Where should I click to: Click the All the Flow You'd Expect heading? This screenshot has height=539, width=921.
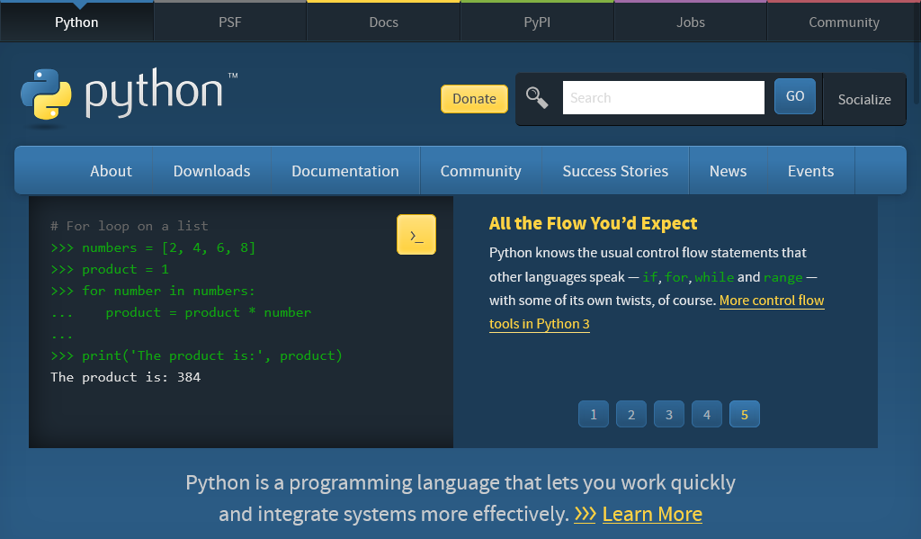coord(593,223)
